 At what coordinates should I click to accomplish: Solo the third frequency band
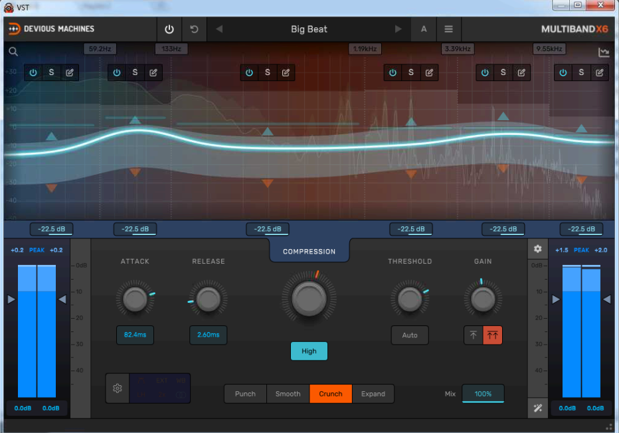tap(268, 72)
